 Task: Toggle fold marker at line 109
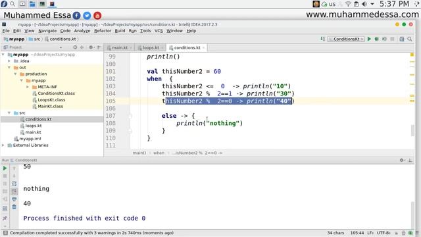(x=130, y=131)
